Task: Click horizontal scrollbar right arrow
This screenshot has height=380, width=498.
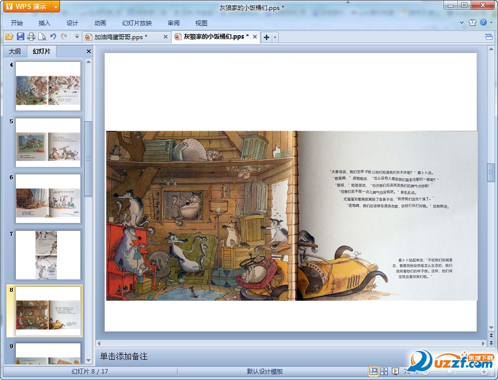Action: tap(484, 343)
